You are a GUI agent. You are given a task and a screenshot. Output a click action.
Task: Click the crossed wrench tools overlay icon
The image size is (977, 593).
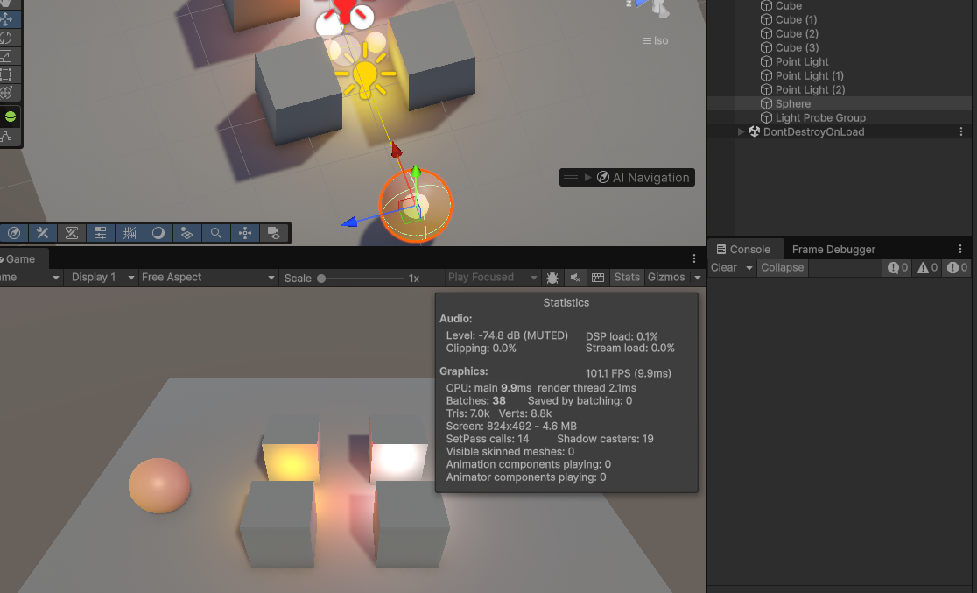pos(42,233)
